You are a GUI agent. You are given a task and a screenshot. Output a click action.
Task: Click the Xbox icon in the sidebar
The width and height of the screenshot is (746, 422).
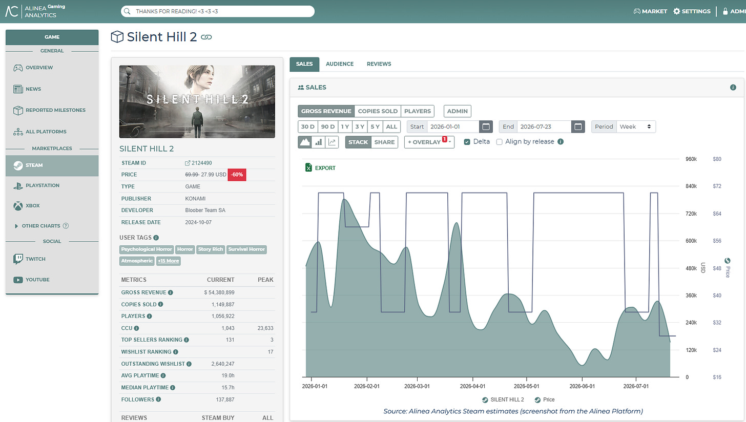pos(18,206)
